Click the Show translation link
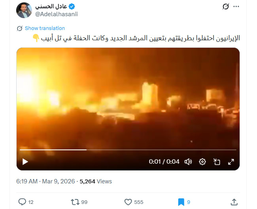This screenshot has width=257, height=209. tap(45, 28)
